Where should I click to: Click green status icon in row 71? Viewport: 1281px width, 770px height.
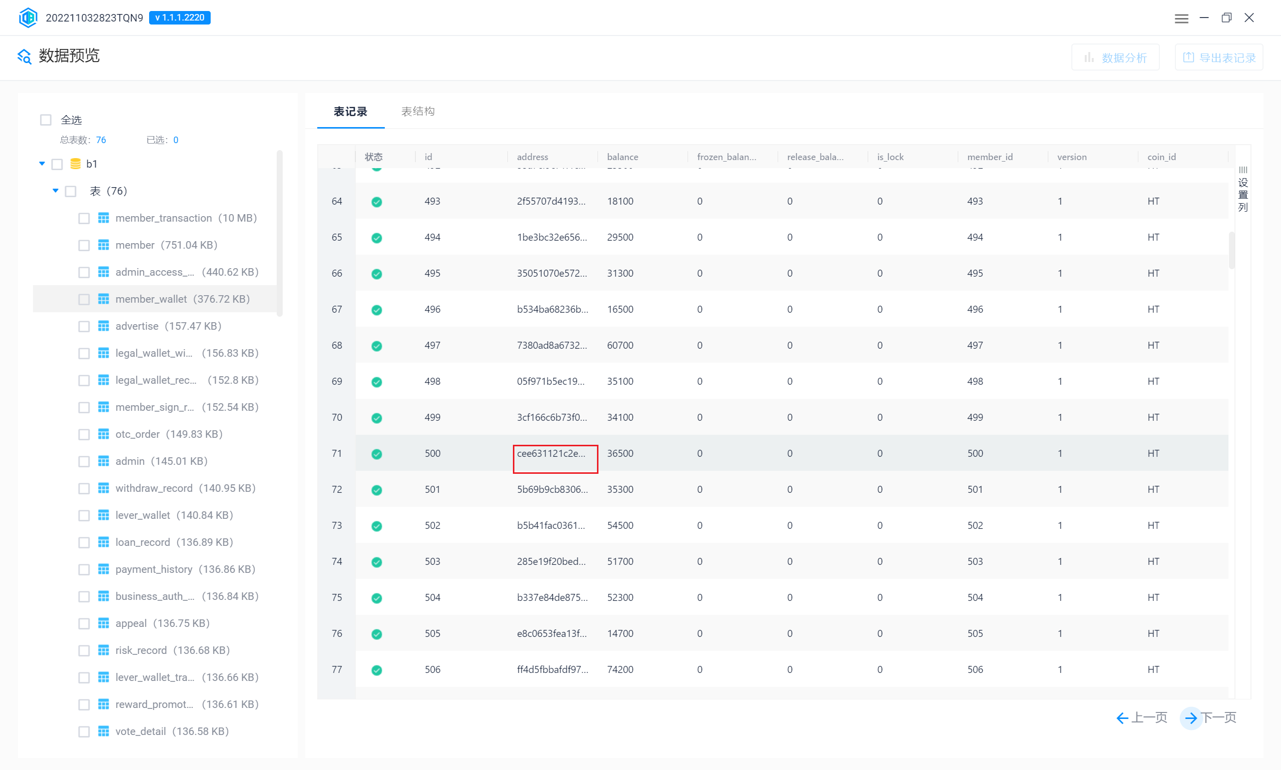pos(377,454)
